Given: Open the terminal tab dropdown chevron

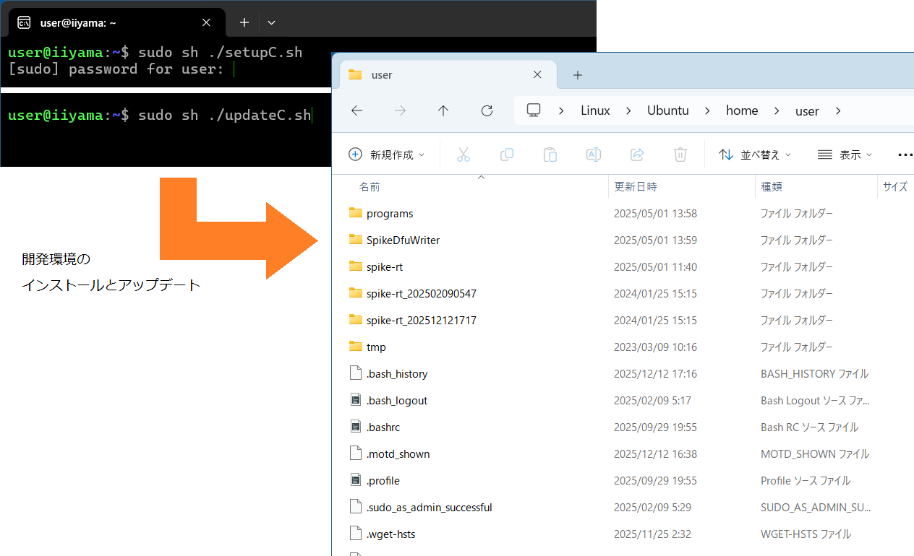Looking at the screenshot, I should coord(271,22).
